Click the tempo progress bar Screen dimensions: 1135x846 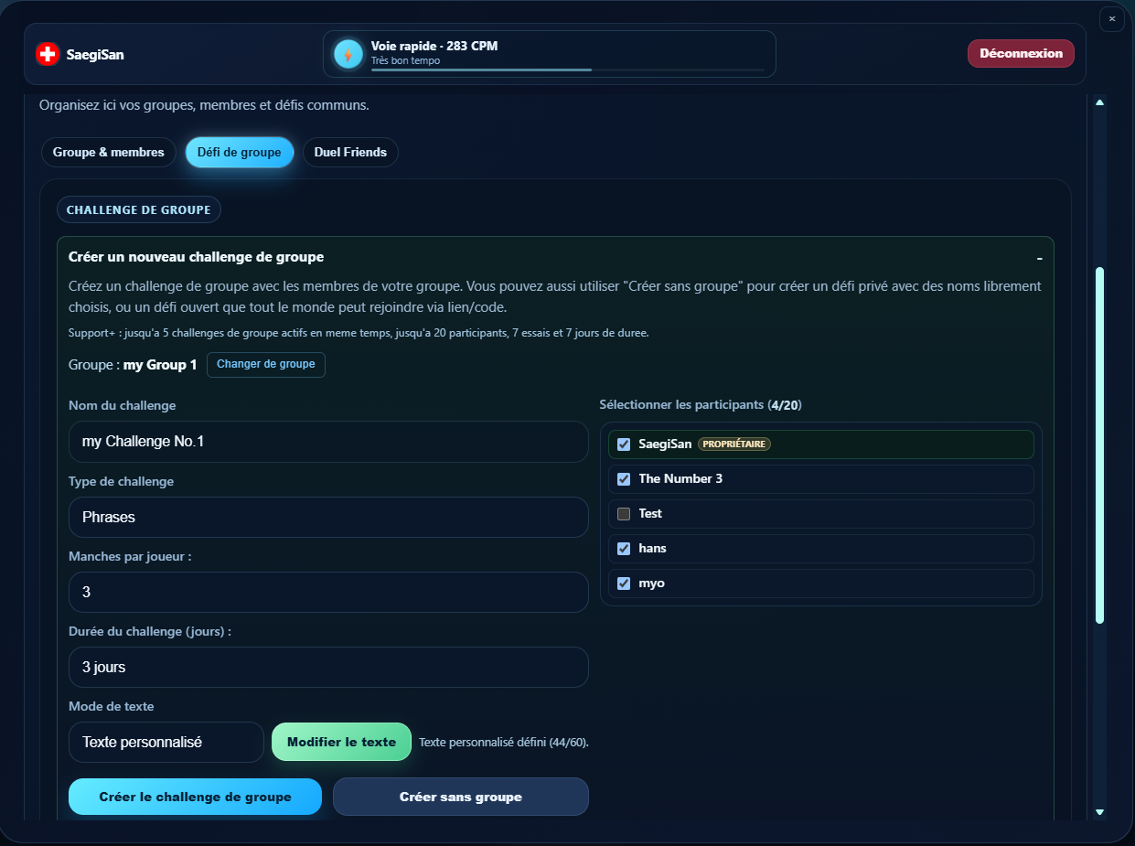[568, 70]
